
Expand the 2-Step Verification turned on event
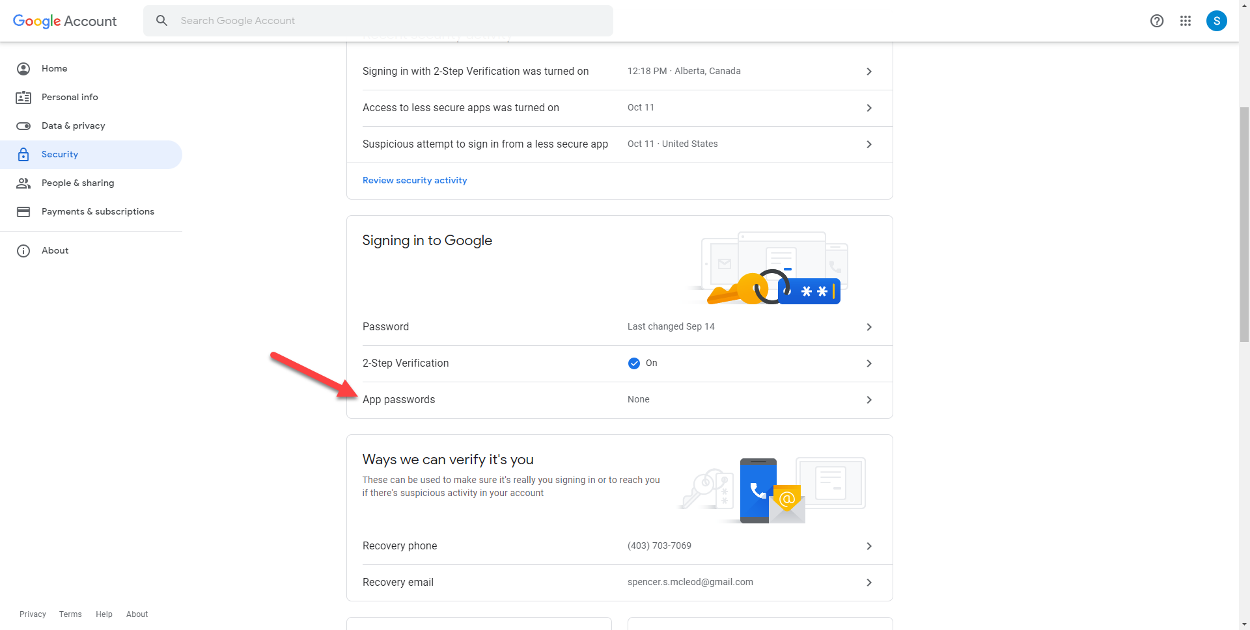pyautogui.click(x=869, y=72)
